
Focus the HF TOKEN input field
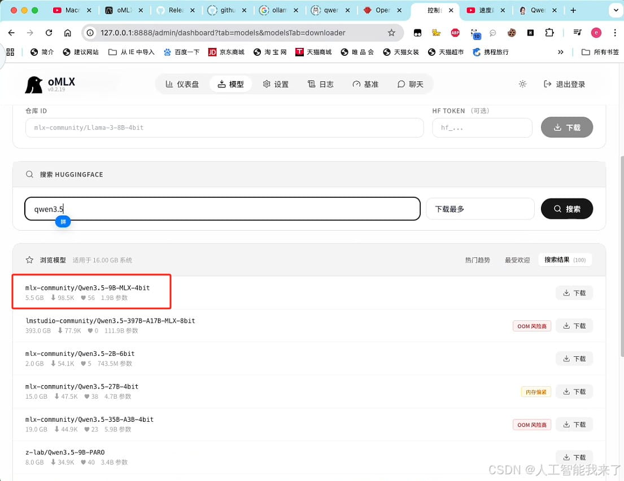(482, 127)
